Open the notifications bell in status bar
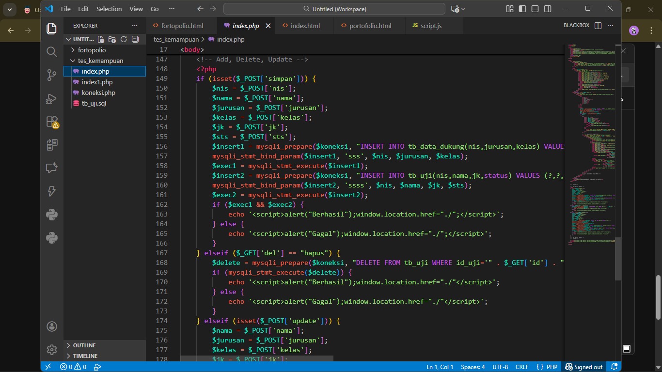662x372 pixels. coord(614,367)
